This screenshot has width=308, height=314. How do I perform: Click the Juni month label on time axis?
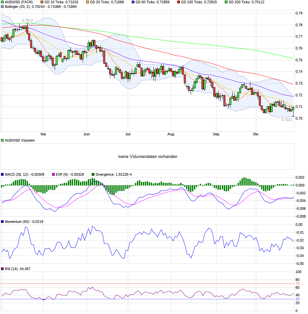(x=87, y=134)
